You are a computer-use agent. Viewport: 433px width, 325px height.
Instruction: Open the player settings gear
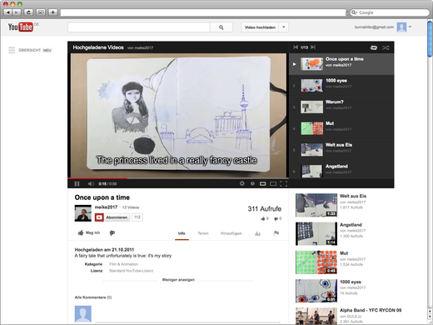click(242, 183)
